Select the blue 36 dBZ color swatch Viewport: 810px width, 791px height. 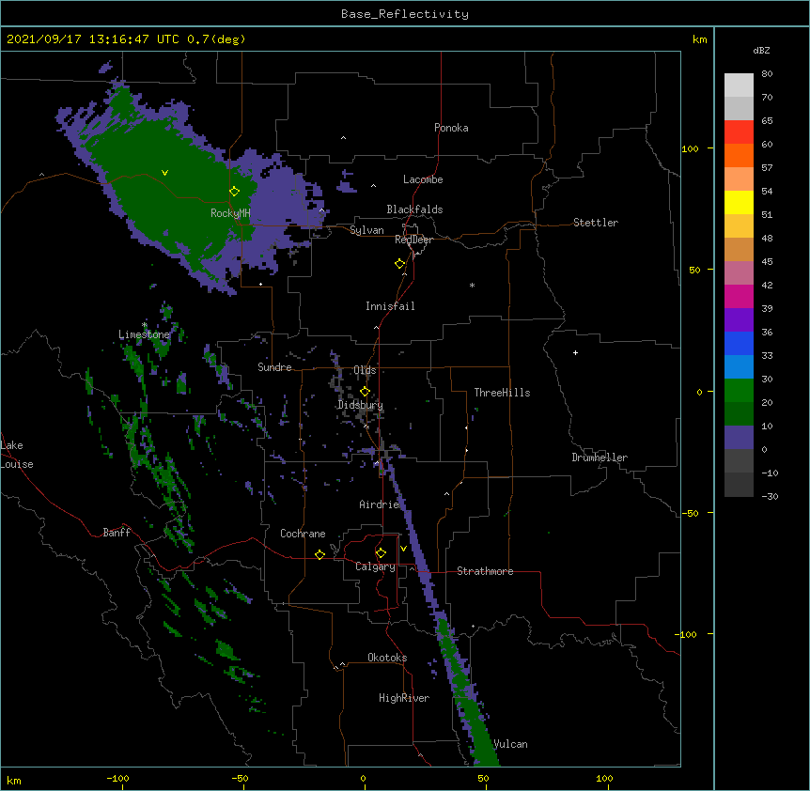point(739,343)
